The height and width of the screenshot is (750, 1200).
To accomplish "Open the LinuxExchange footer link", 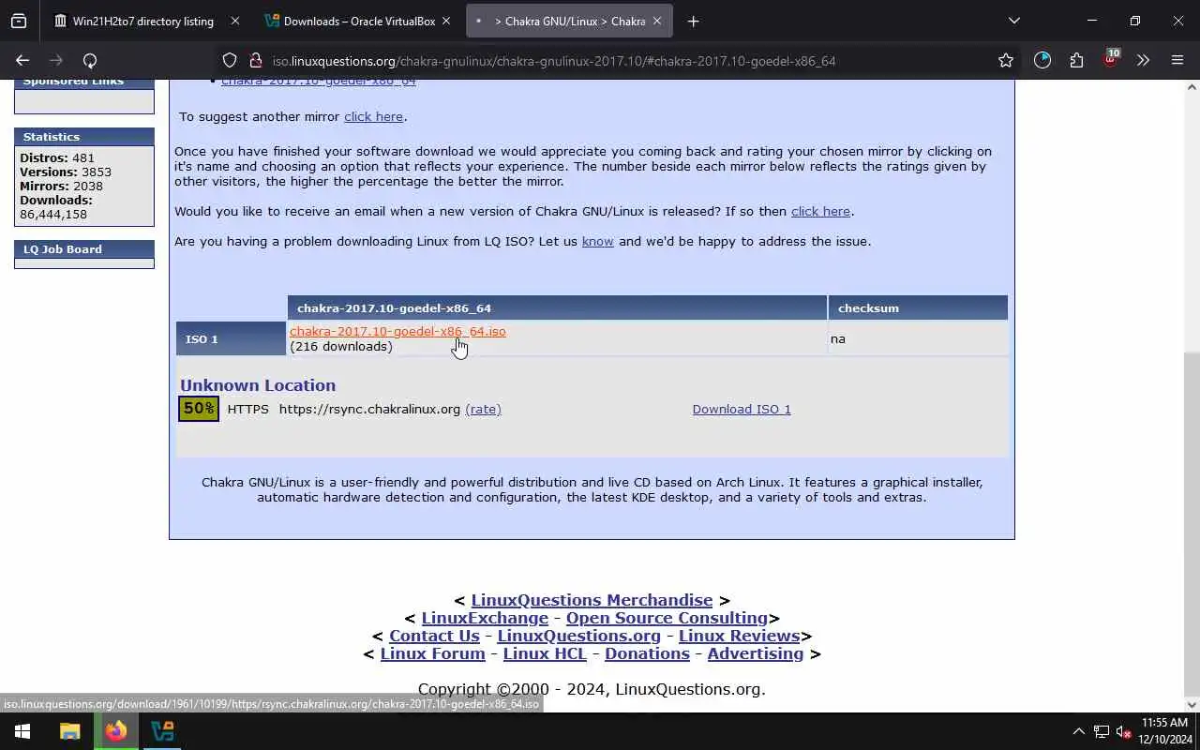I will [485, 618].
